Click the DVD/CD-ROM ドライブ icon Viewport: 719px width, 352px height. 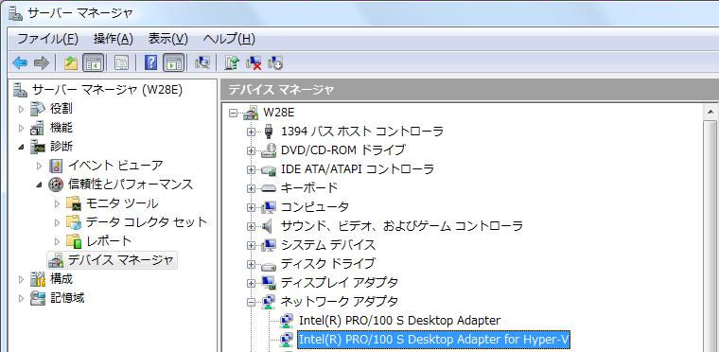coord(269,150)
